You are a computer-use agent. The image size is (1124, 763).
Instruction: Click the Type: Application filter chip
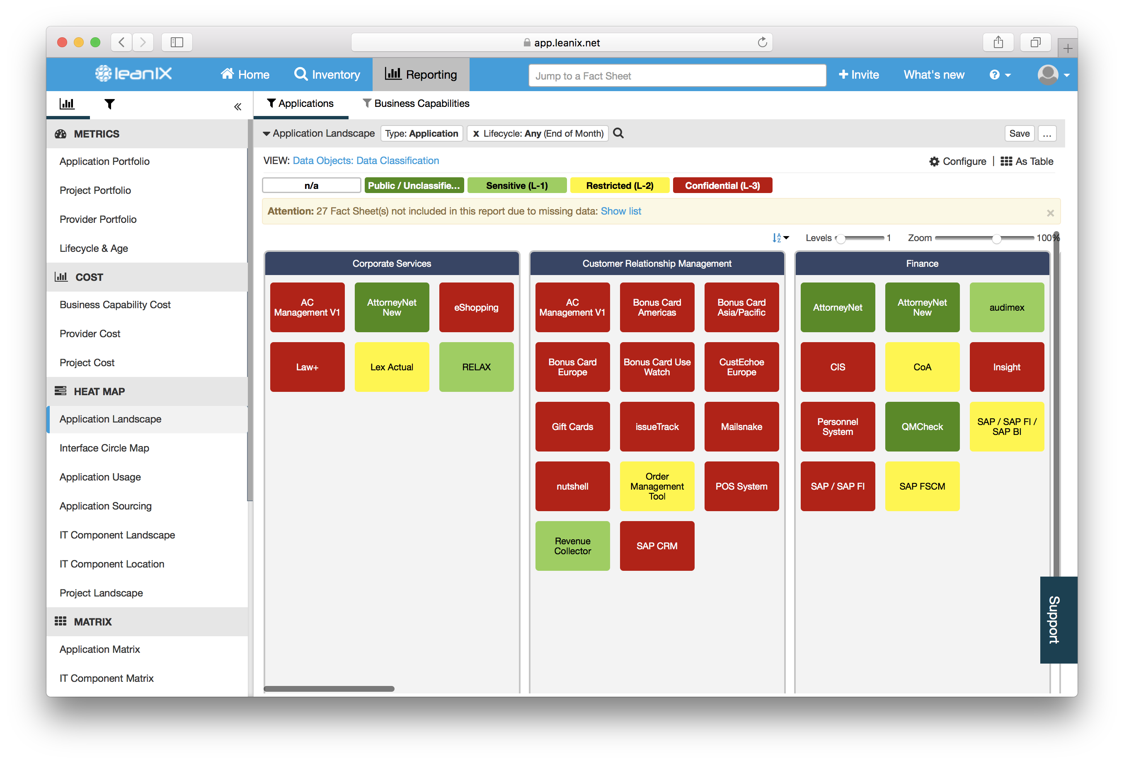pos(421,133)
